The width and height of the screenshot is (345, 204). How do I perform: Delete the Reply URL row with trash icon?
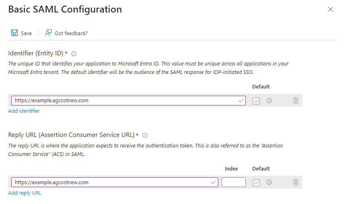[x=296, y=182]
